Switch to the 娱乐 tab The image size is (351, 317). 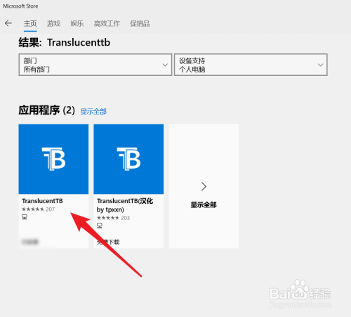coord(77,23)
